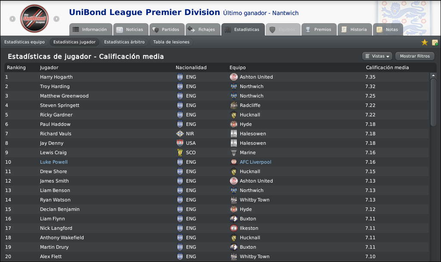Viewport: 441px width, 262px height.
Task: Click Radcliffe club crest icon
Action: coord(234,105)
